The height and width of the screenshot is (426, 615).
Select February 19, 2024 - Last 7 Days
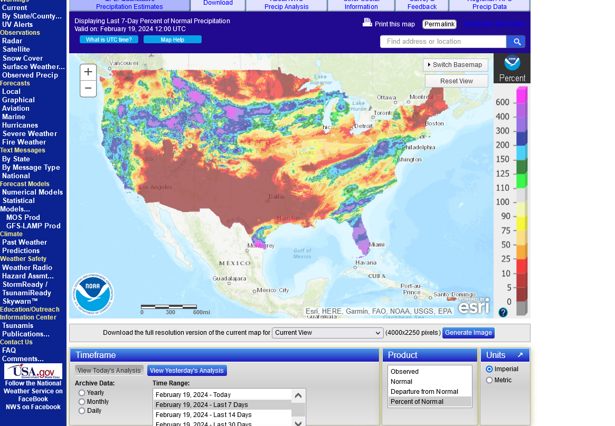tap(222, 405)
